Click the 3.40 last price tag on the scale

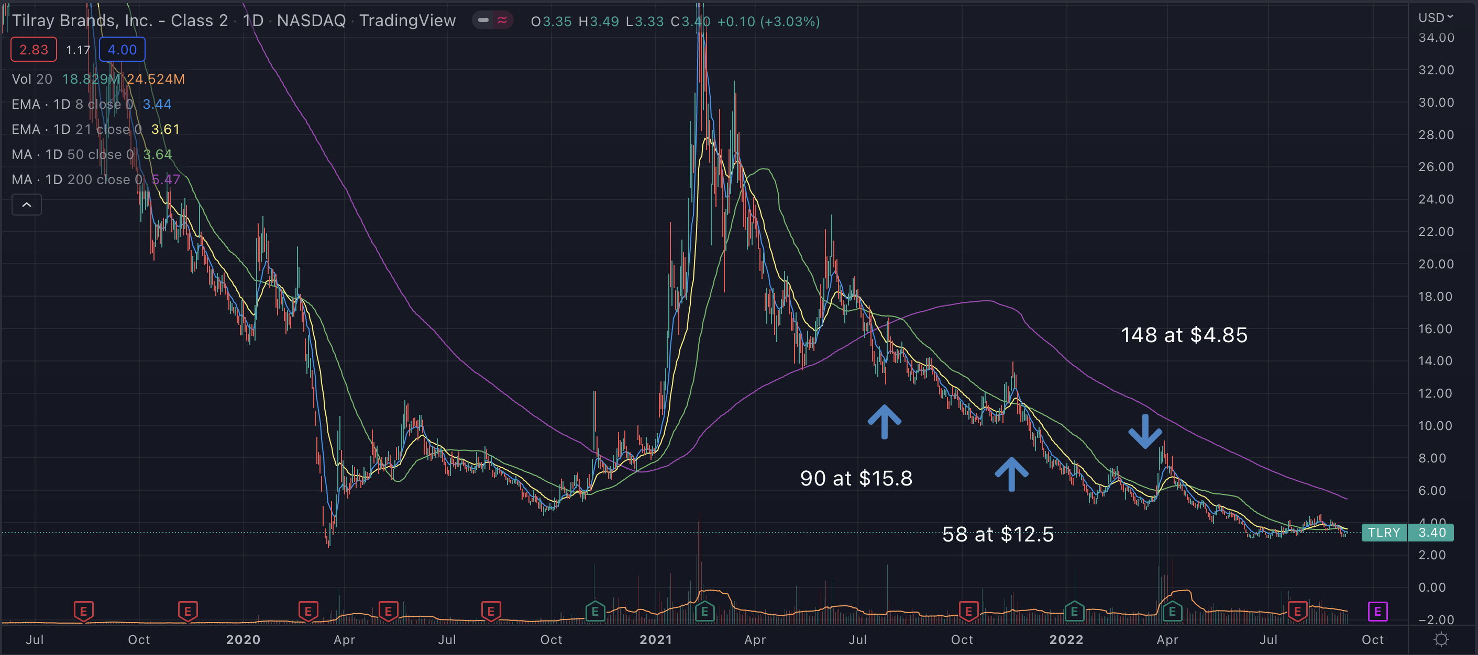[x=1431, y=533]
